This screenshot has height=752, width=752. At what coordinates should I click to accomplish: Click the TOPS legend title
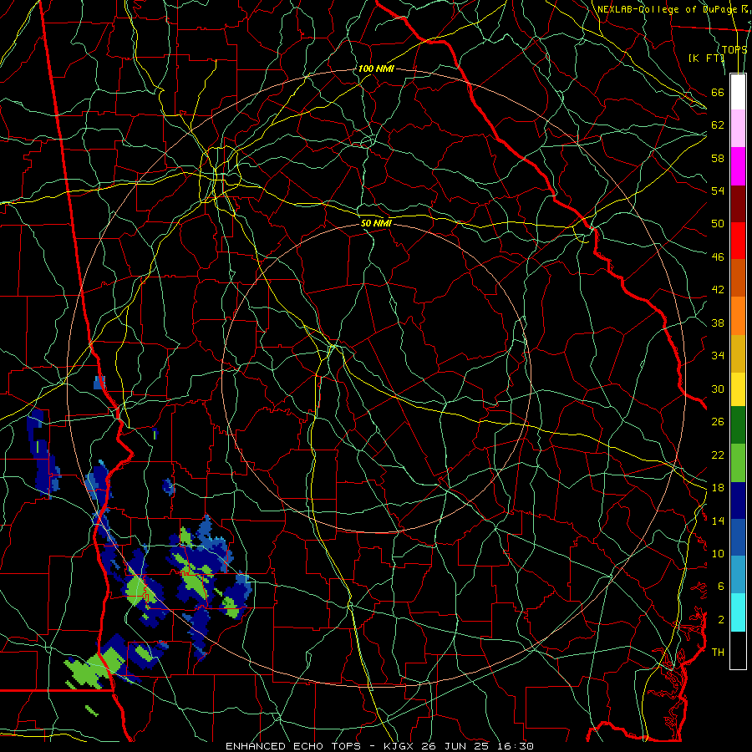pos(734,49)
